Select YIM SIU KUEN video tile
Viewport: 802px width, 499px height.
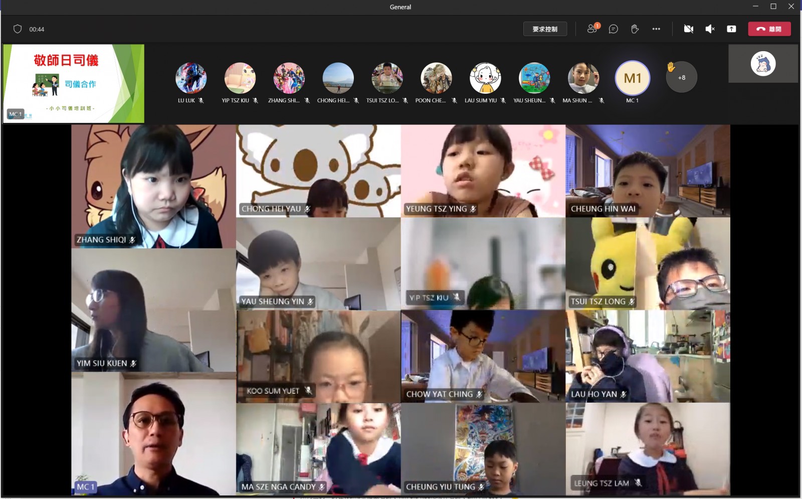[x=154, y=310]
